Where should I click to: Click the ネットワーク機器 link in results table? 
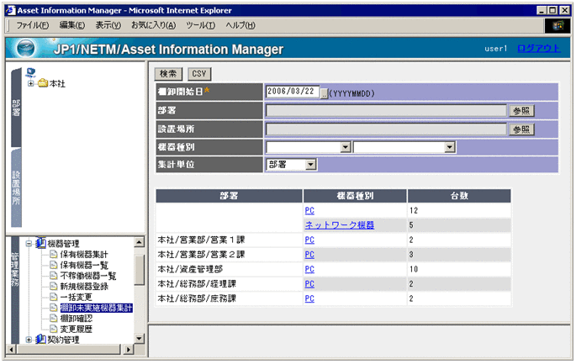(339, 224)
